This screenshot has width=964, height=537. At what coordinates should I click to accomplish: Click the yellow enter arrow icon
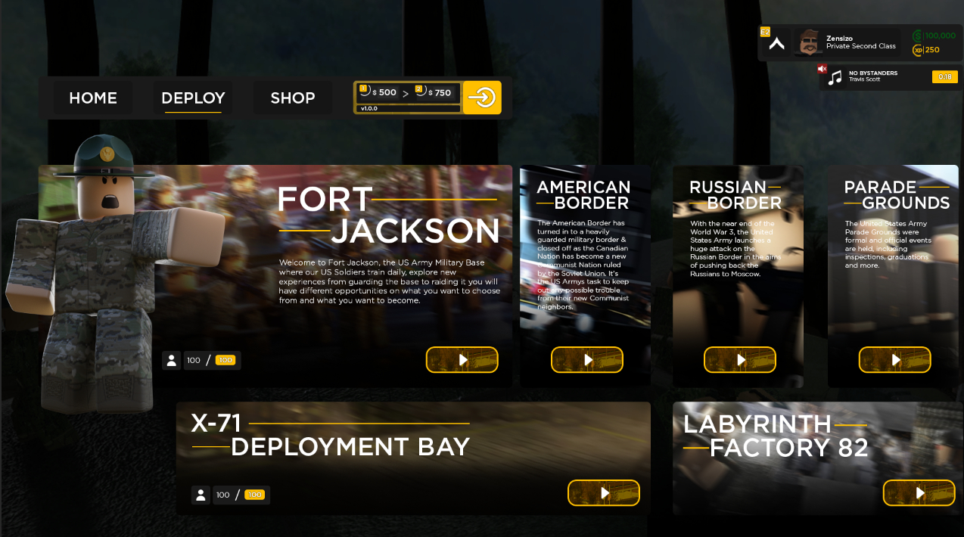(x=482, y=98)
